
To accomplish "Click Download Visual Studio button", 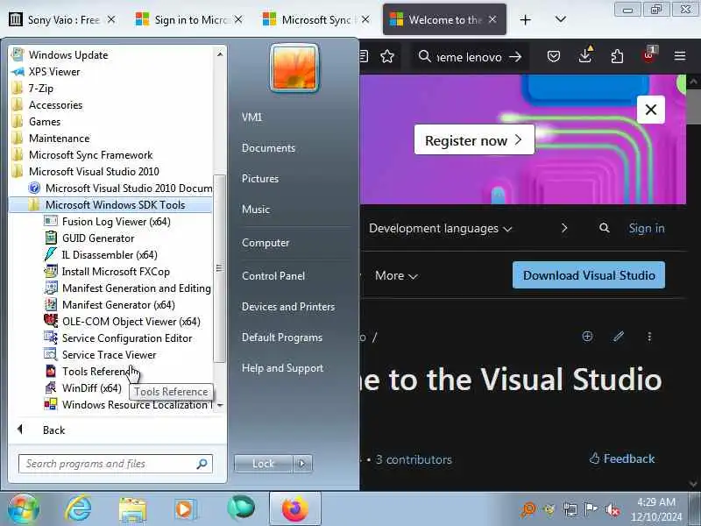I will pos(589,275).
